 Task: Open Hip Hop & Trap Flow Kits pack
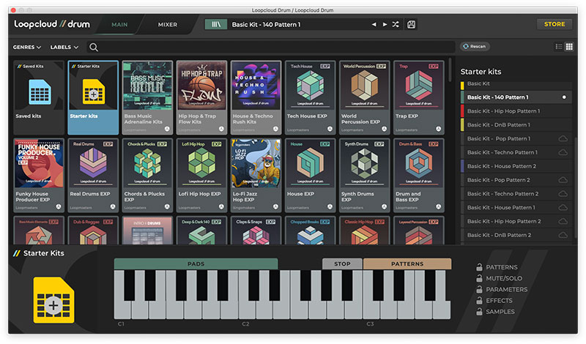201,97
